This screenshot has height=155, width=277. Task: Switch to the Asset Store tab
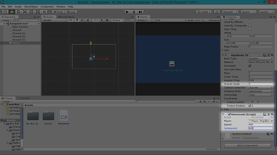pos(66,17)
